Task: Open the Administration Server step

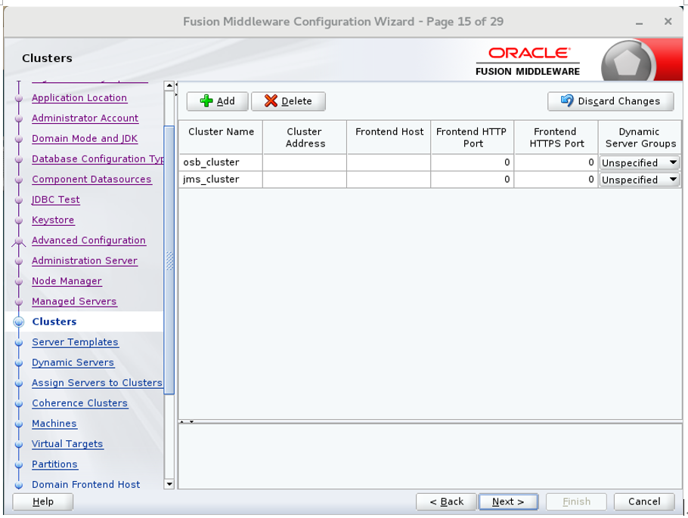Action: (85, 261)
